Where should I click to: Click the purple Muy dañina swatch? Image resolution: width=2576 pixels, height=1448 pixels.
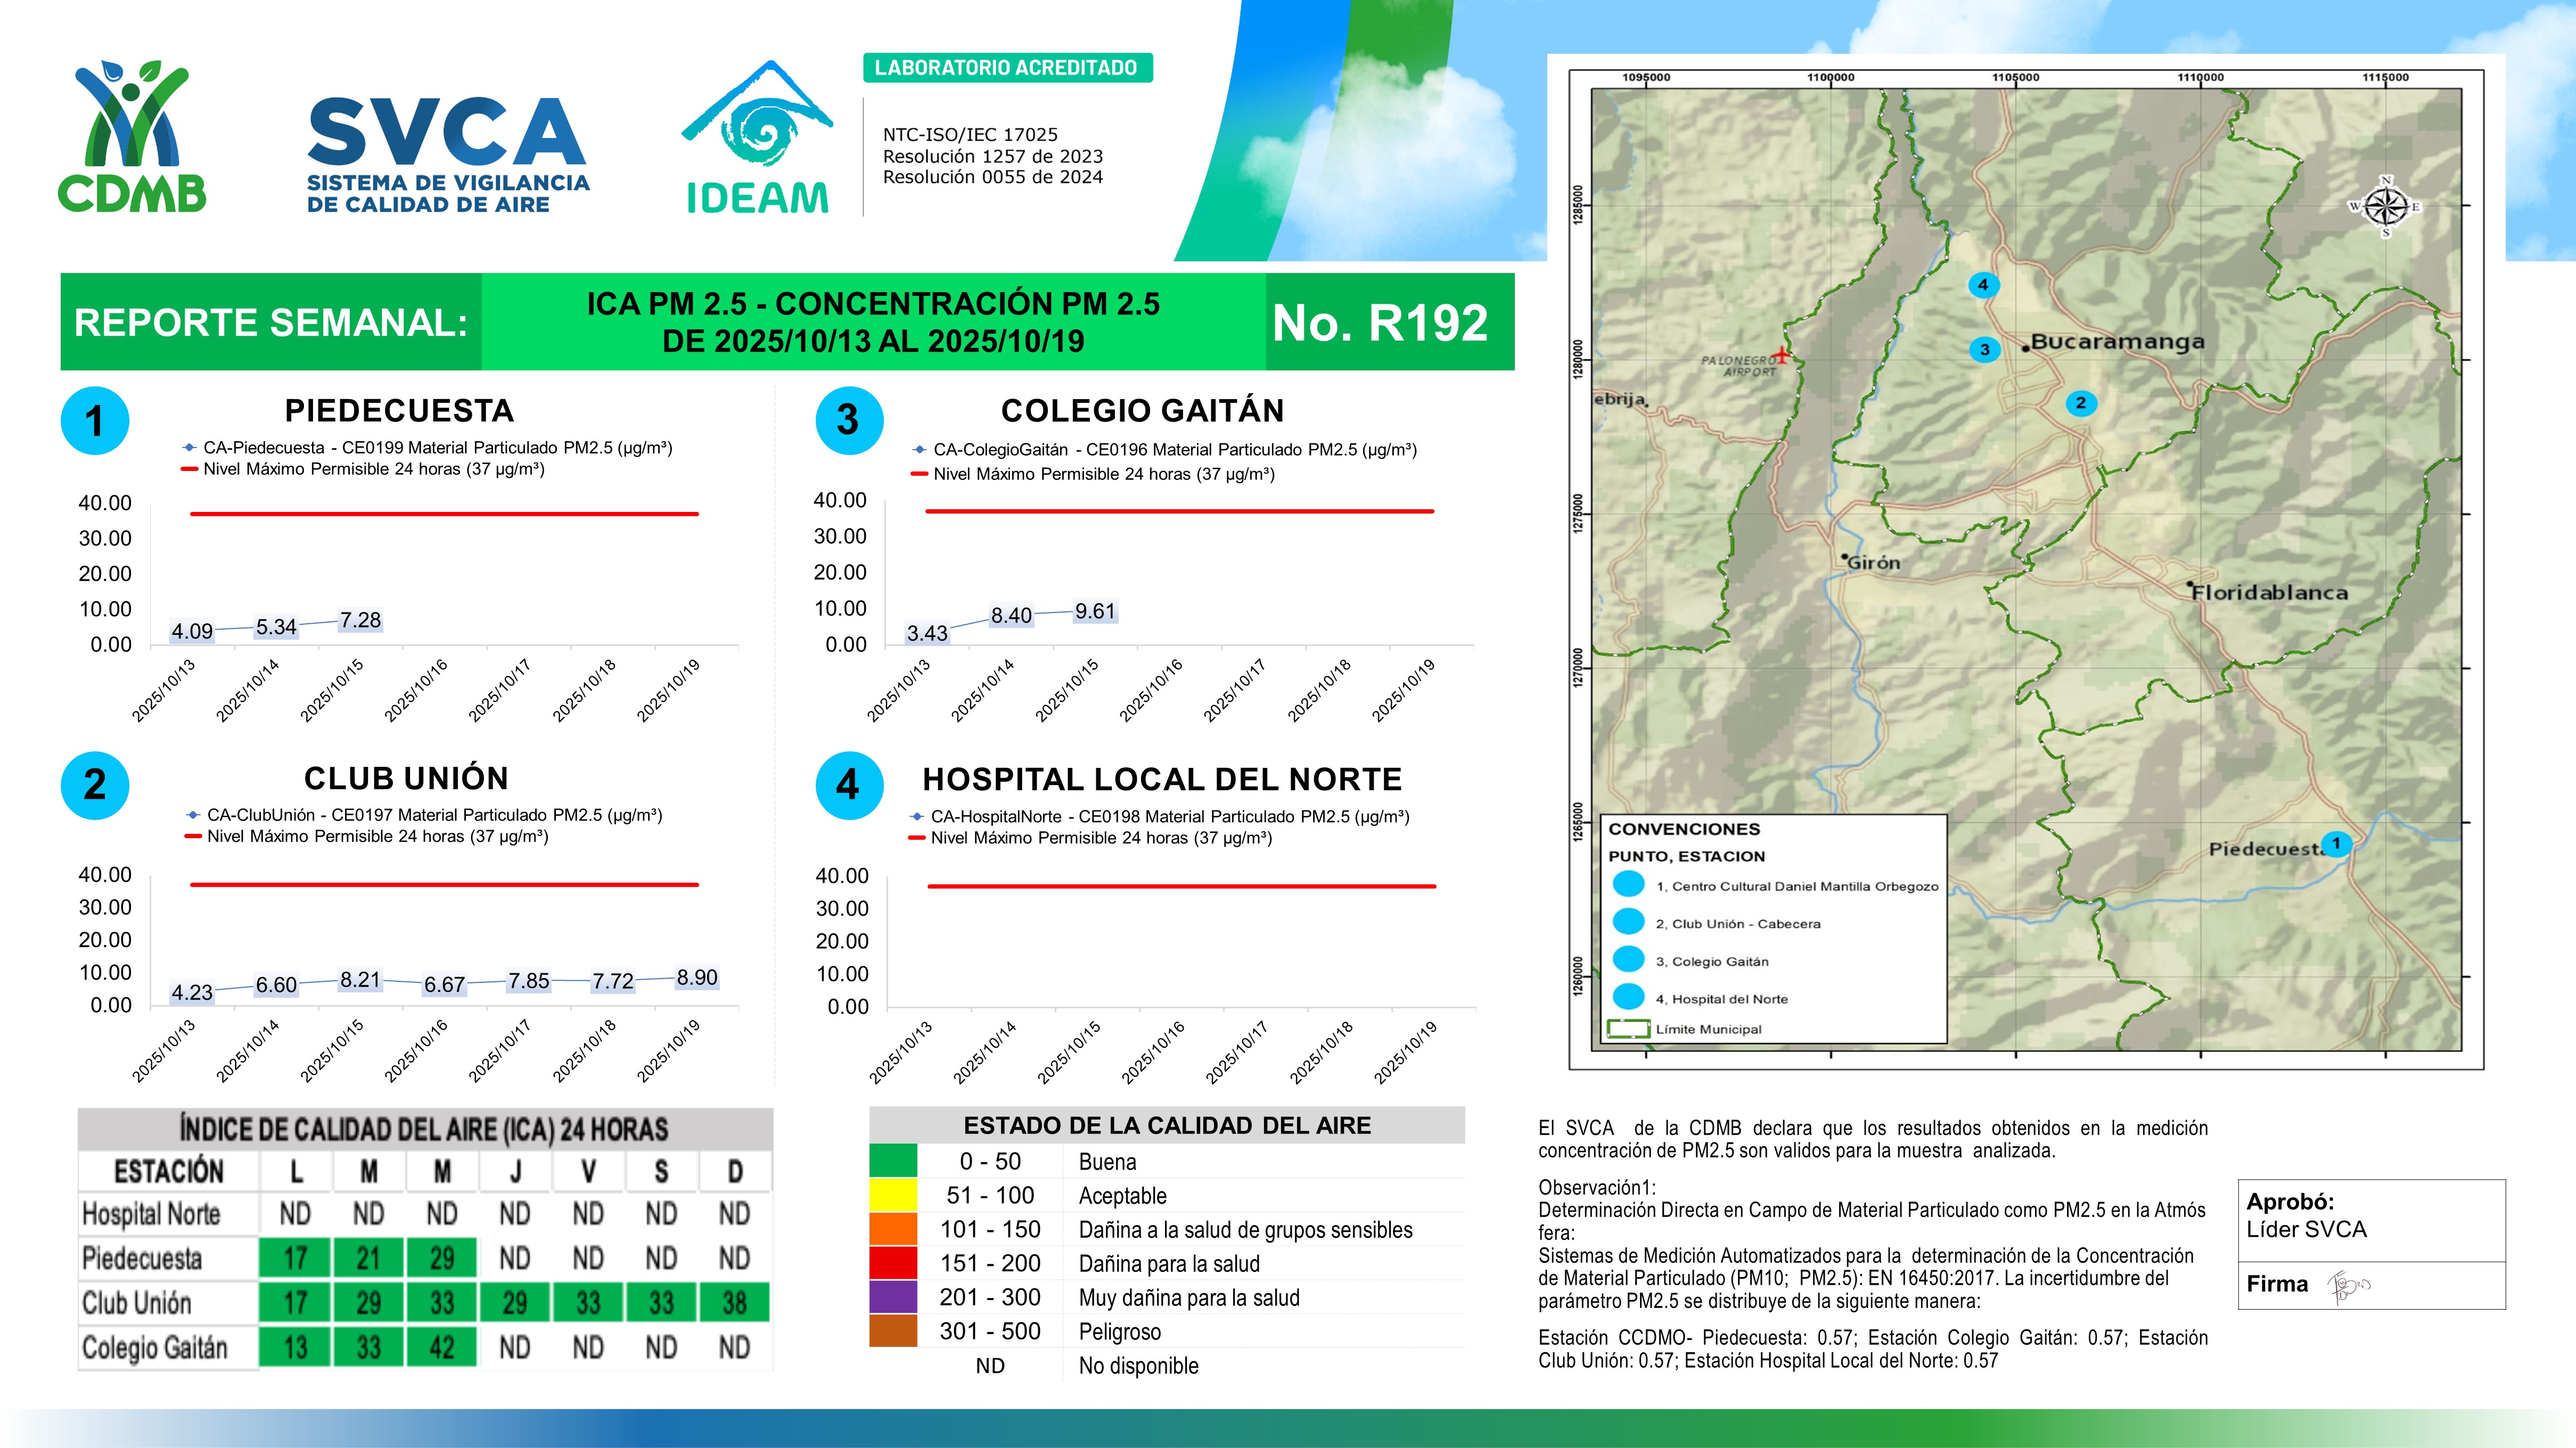893,1297
